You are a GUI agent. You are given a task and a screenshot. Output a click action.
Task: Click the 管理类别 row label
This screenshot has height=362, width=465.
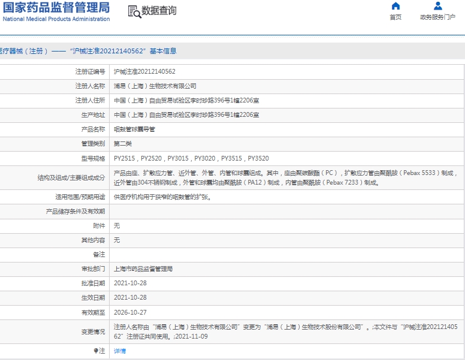93,144
